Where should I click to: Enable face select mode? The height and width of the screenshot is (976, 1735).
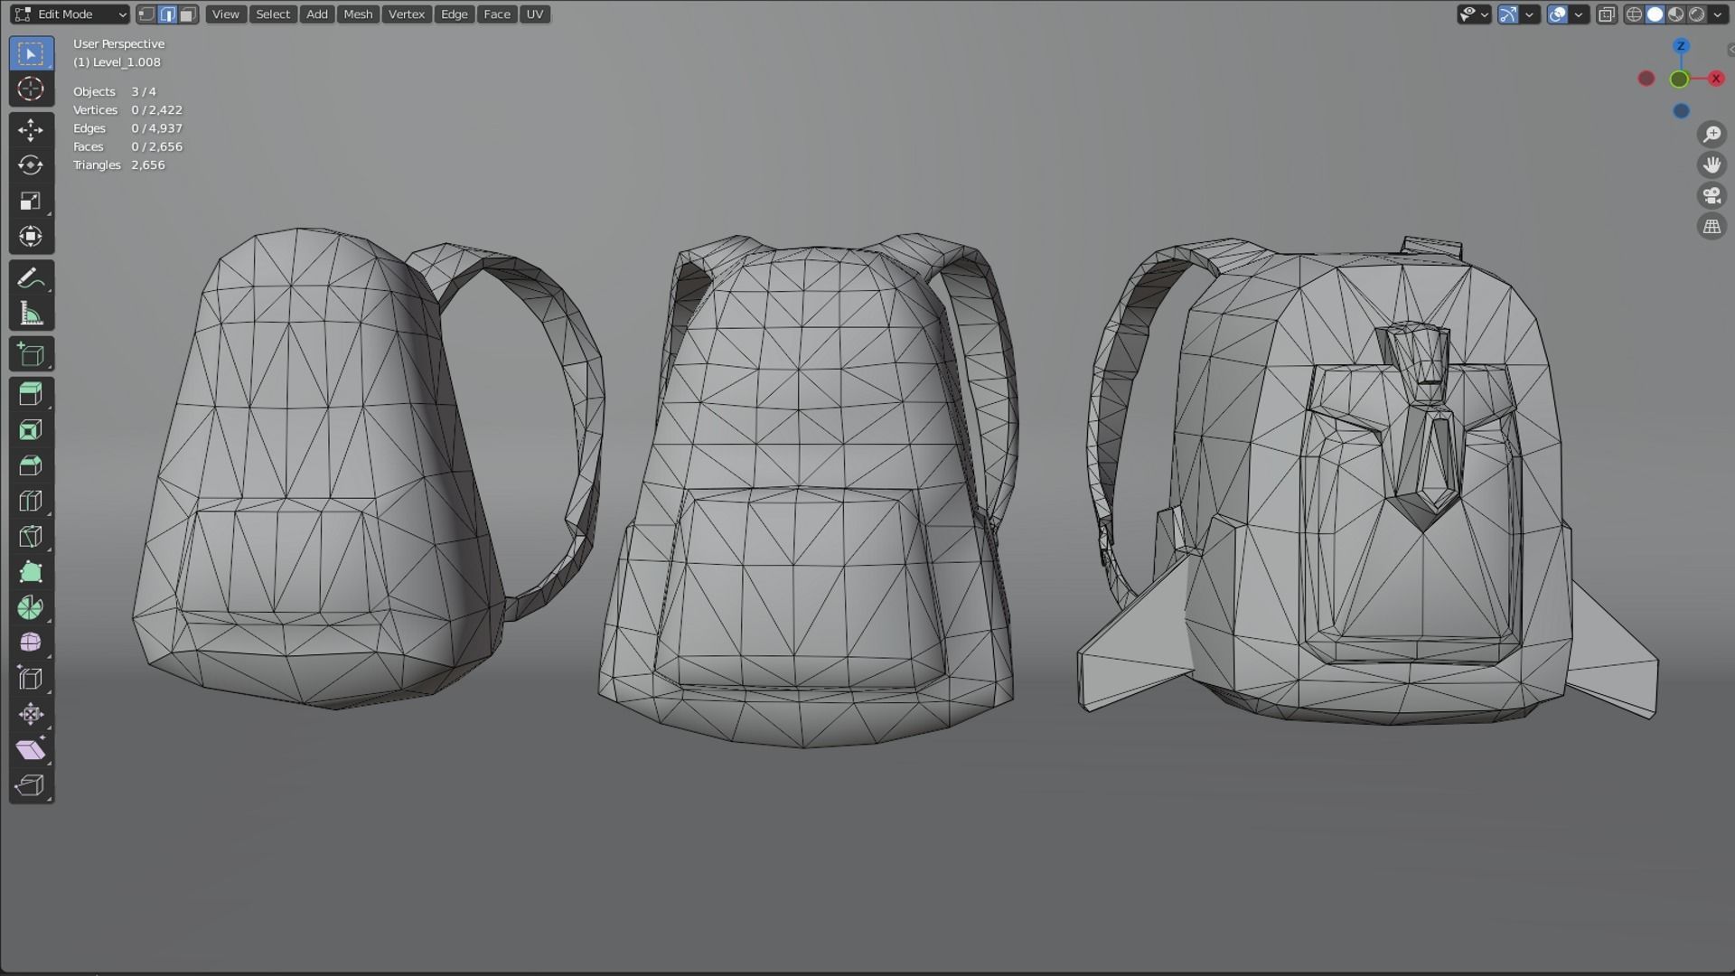[x=188, y=14]
